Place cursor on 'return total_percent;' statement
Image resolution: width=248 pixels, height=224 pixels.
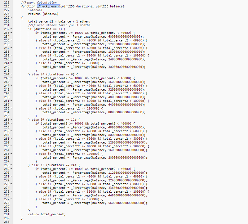tap(46, 214)
